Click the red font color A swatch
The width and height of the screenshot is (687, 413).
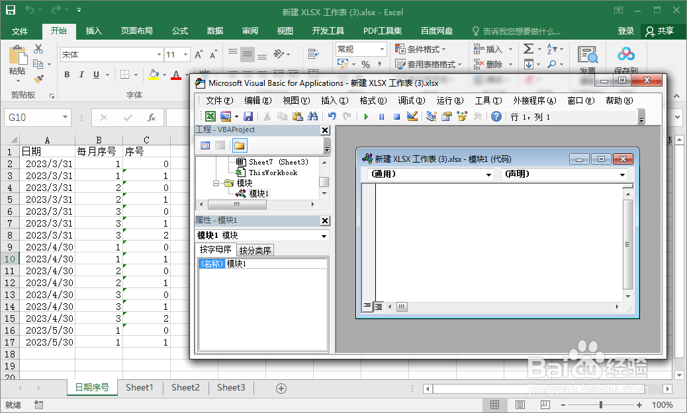coord(176,75)
